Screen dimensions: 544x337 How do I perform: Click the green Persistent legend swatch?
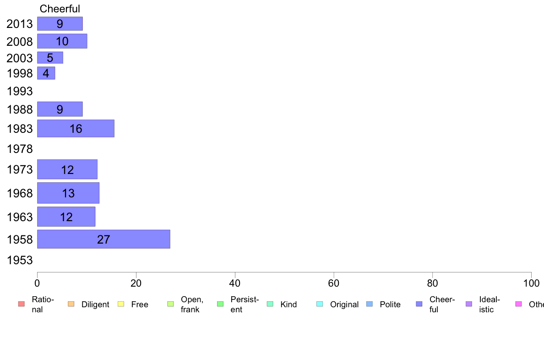(x=220, y=304)
